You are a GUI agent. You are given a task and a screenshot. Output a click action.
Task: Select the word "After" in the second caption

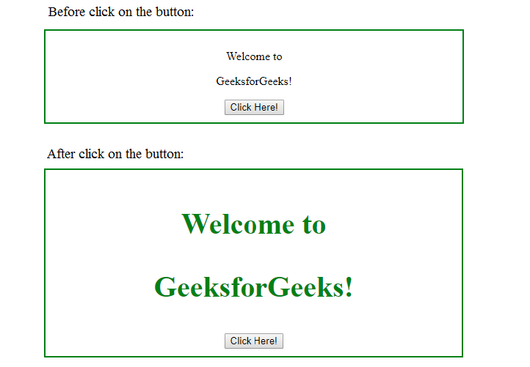61,154
